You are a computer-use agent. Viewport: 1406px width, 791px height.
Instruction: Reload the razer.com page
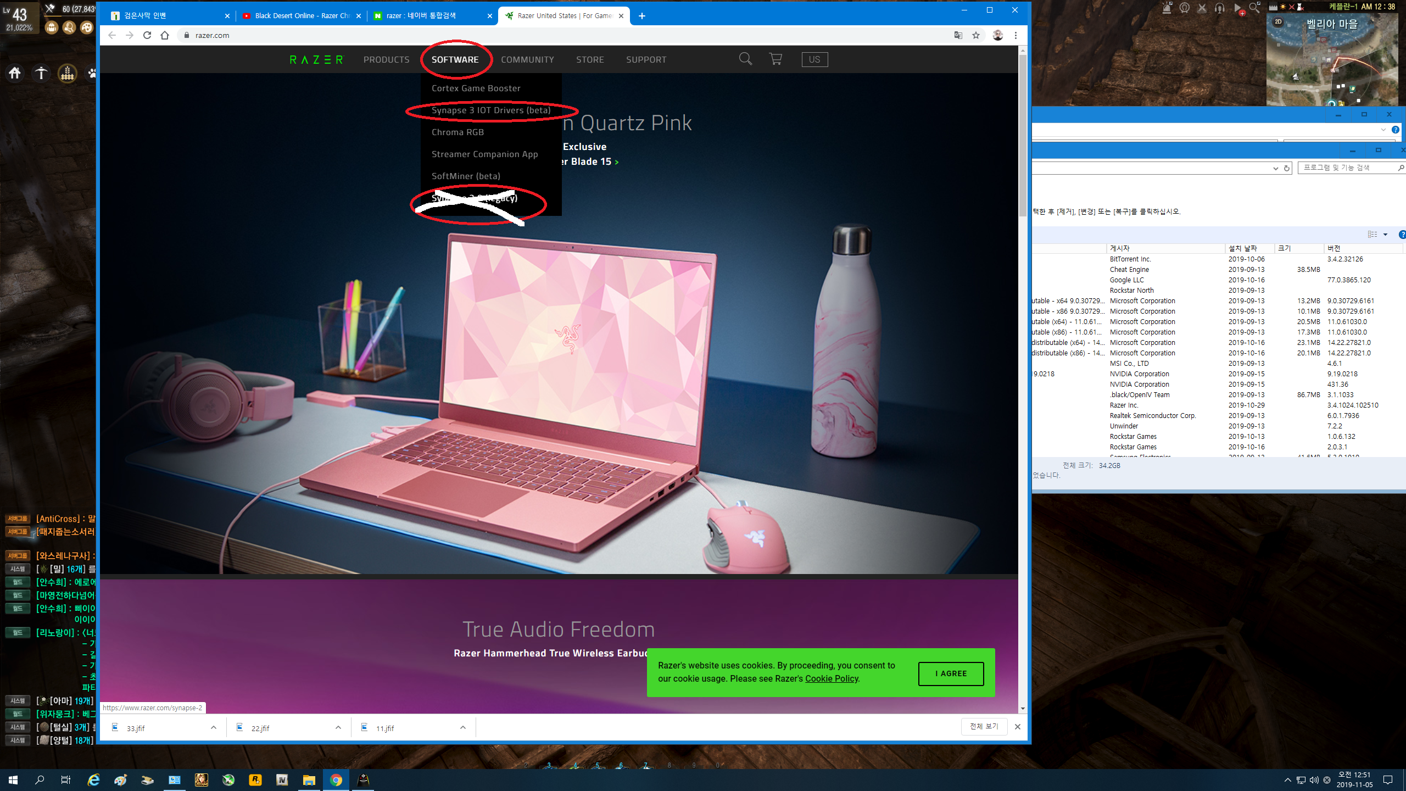coord(147,35)
